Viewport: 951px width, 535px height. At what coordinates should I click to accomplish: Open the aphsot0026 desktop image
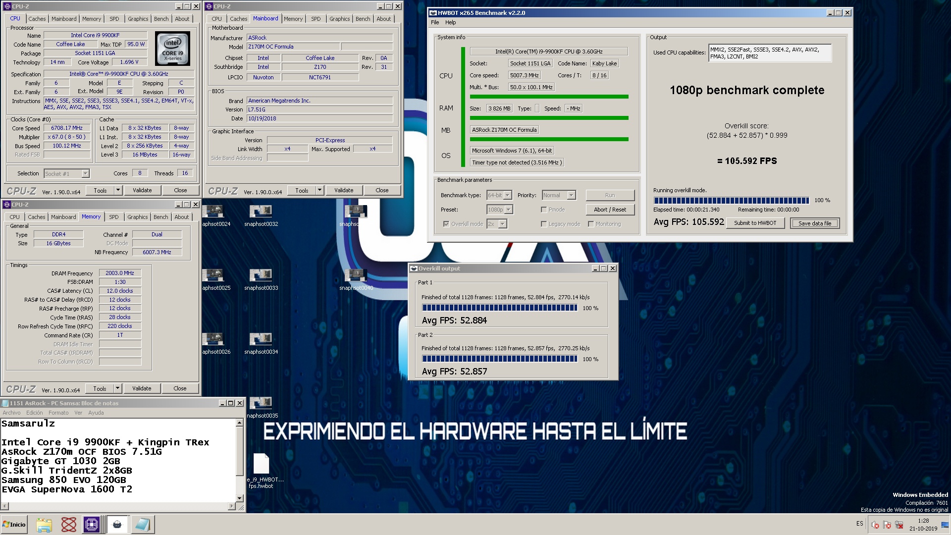[215, 343]
